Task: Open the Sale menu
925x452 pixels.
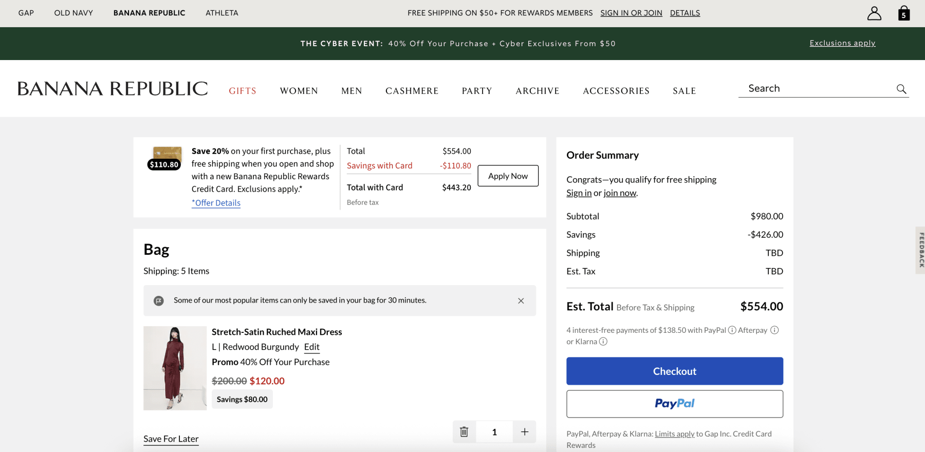Action: tap(684, 91)
